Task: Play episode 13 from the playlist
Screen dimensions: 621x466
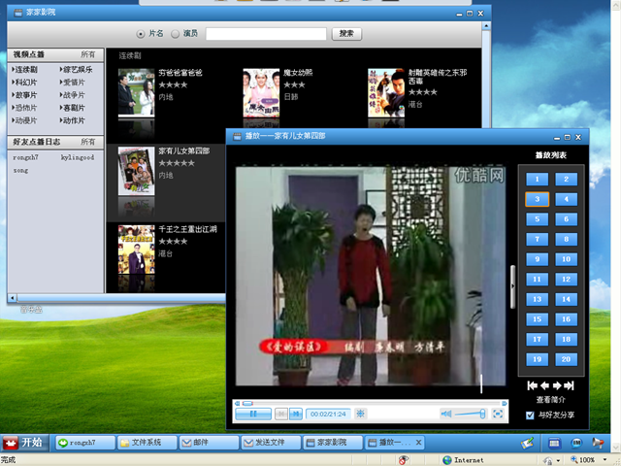Action: (537, 299)
